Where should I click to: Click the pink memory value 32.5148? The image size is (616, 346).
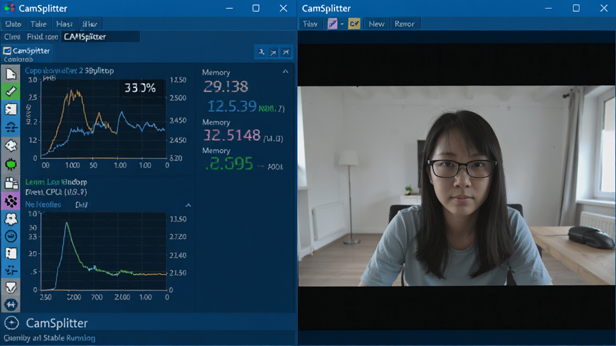[x=232, y=135]
